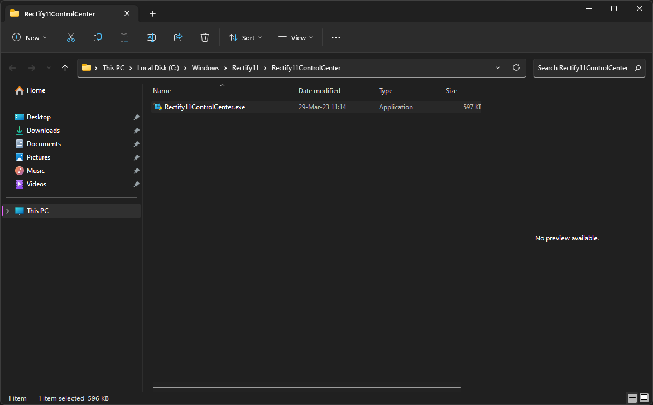Go up one folder level
This screenshot has height=405, width=653.
pyautogui.click(x=65, y=68)
